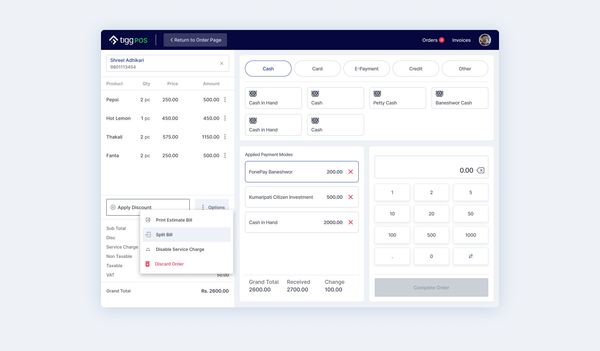Click Apply Discount button
600x351 pixels.
click(x=148, y=207)
